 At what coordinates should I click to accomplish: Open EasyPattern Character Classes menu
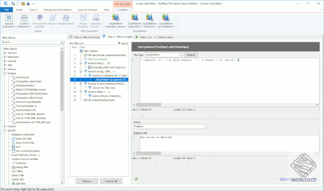click(116, 21)
